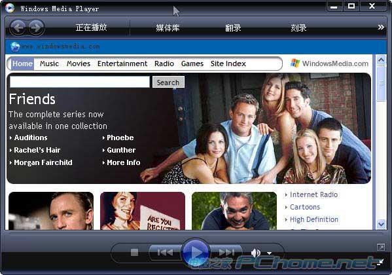Switch to full screen view icon
Image resolution: width=392 pixels, height=275 pixels.
point(381,247)
